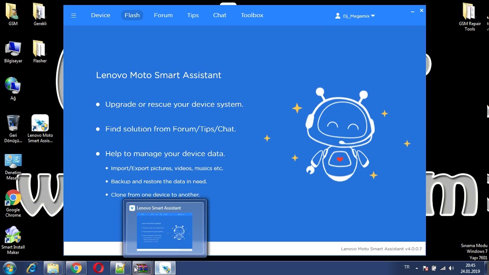Image resolution: width=489 pixels, height=275 pixels.
Task: Open the volume speaker tray icon
Action: coord(452,268)
